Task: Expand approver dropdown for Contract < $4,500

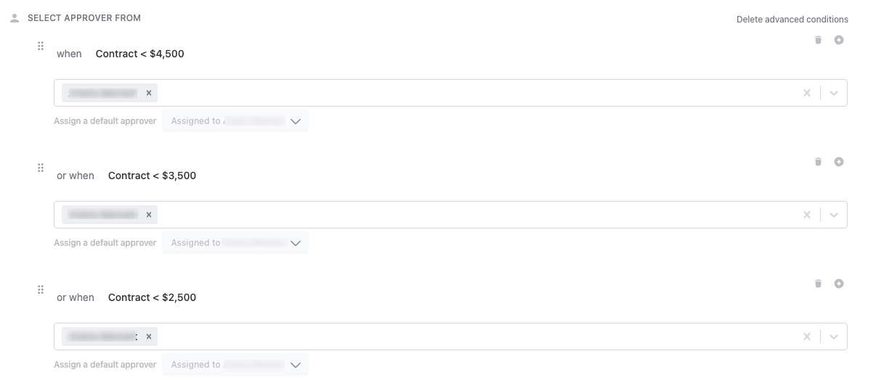Action: point(834,93)
